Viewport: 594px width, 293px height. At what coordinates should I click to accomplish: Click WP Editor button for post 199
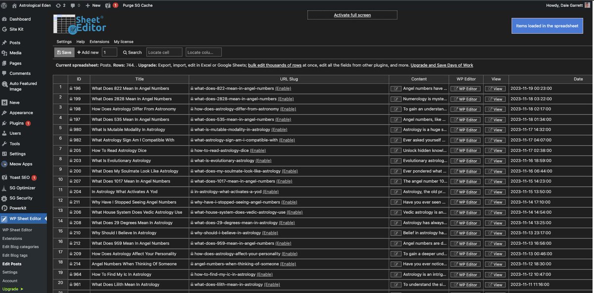[x=465, y=99]
